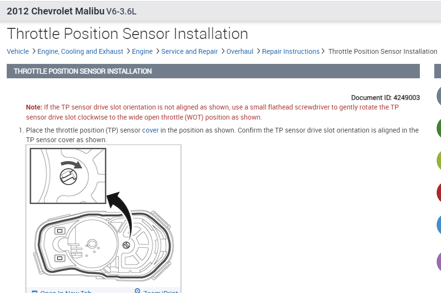
Task: Return to Repair Instructions breadcrumb
Action: (290, 51)
